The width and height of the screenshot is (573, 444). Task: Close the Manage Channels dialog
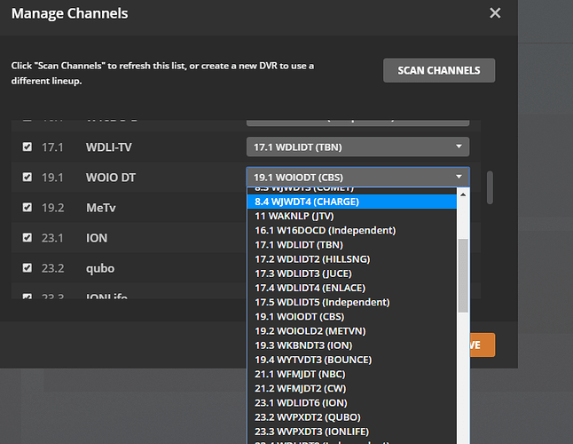point(495,13)
